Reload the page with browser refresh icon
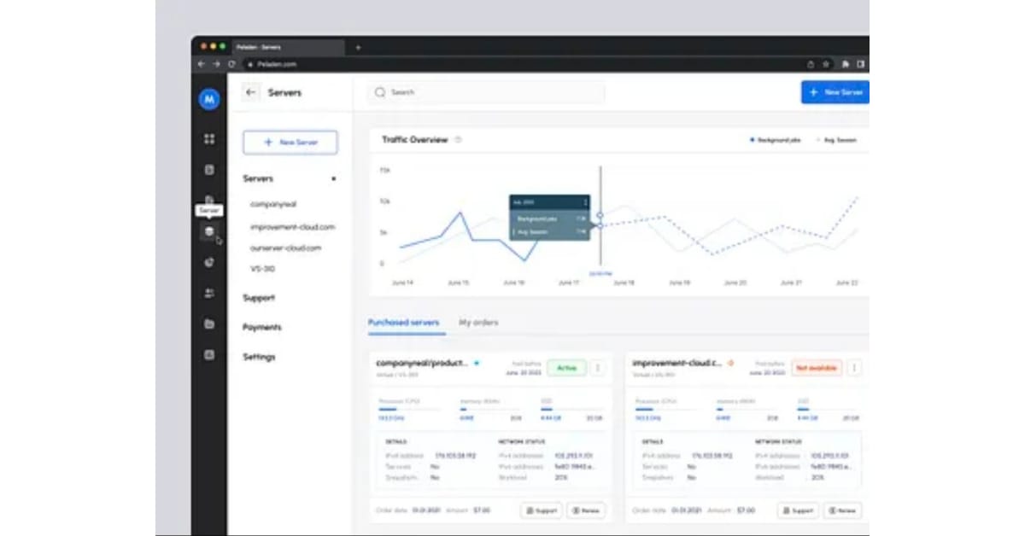 231,64
